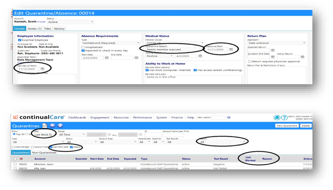Click the New Quarantine button

click(x=287, y=126)
